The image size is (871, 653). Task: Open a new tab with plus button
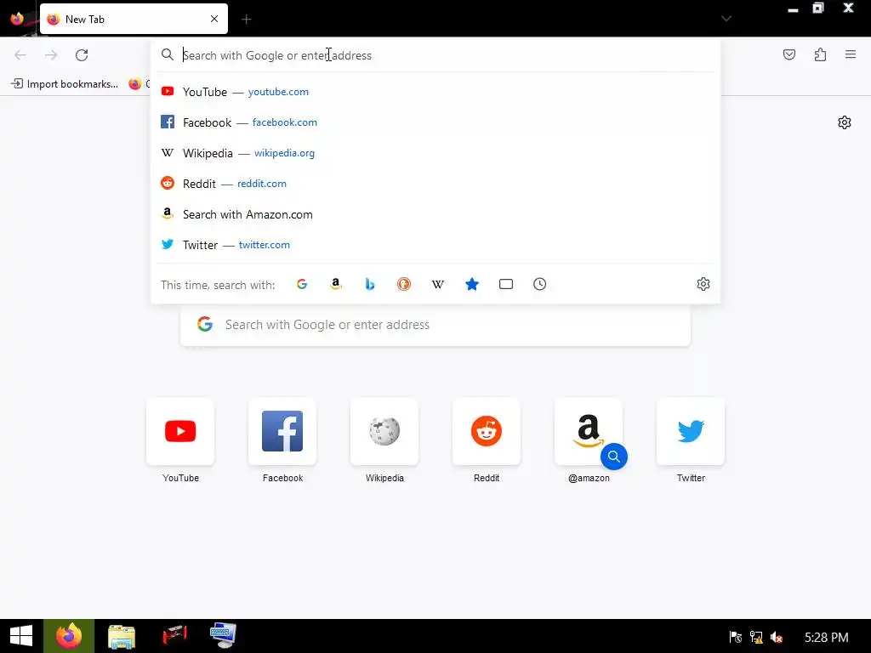coord(247,20)
